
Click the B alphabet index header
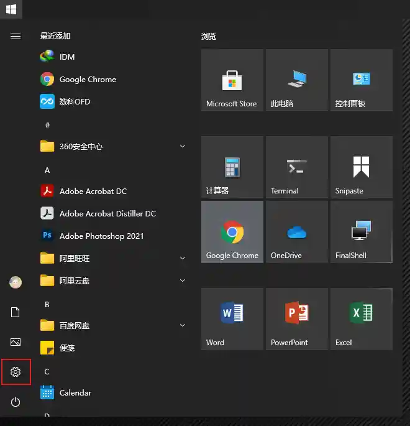pos(47,305)
